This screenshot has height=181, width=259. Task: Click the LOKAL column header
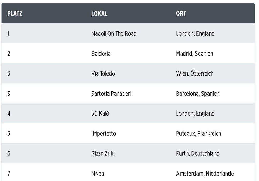pos(99,14)
